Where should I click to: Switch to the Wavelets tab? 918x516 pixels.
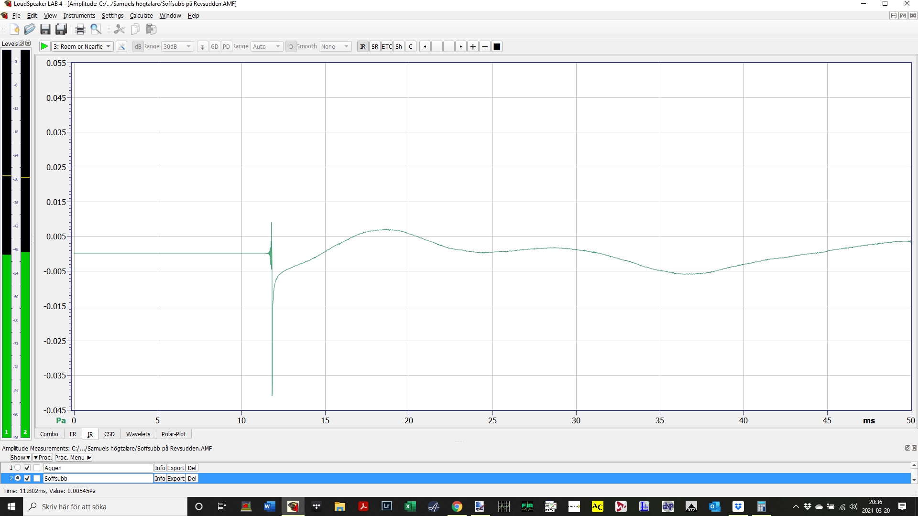[138, 434]
